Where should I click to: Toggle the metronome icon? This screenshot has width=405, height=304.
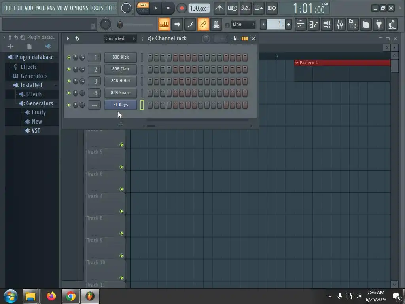(219, 8)
